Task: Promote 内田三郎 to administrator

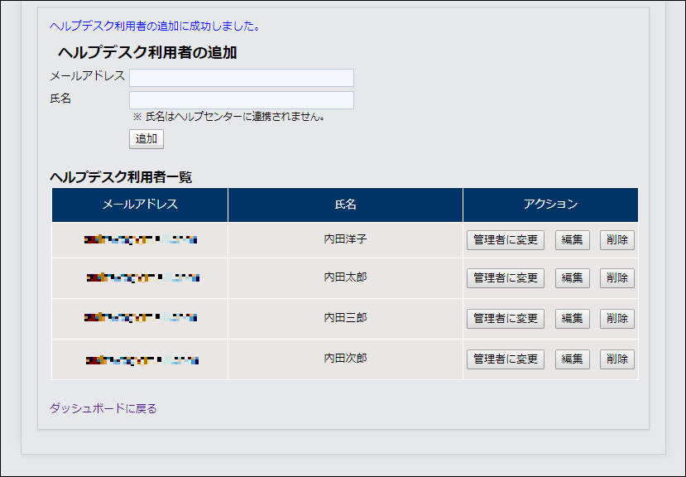Action: pos(505,319)
